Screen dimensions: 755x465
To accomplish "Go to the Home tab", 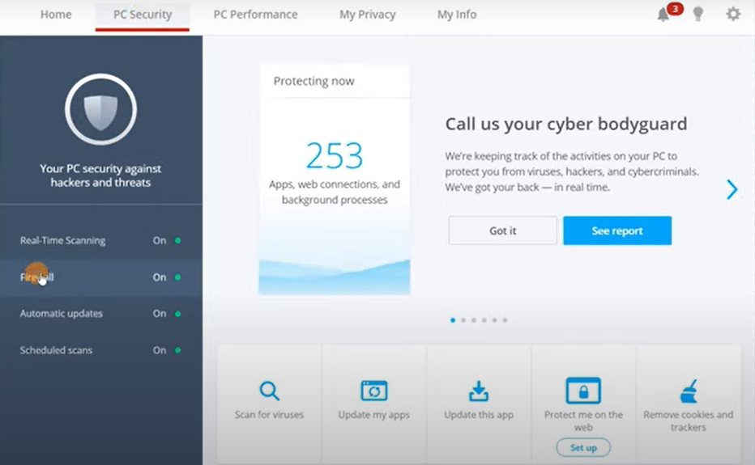I will pyautogui.click(x=56, y=15).
